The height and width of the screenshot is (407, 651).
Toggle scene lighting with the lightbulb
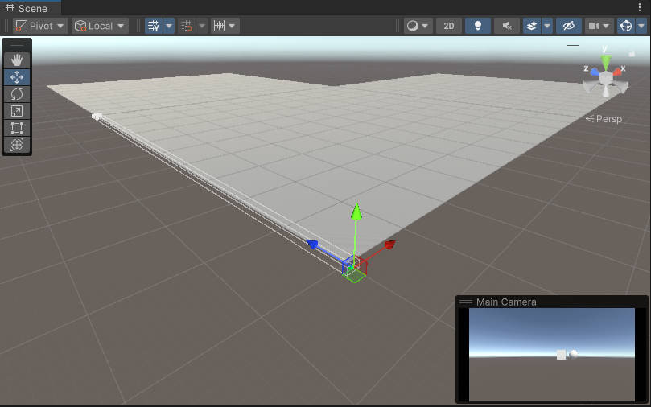click(478, 26)
